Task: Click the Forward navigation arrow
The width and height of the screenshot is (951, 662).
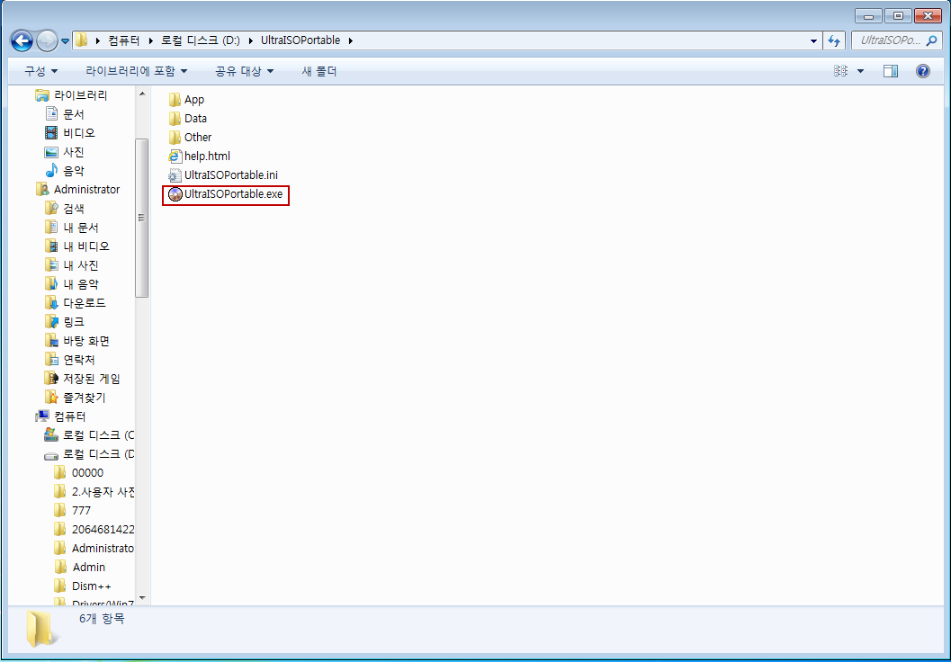Action: click(x=47, y=41)
